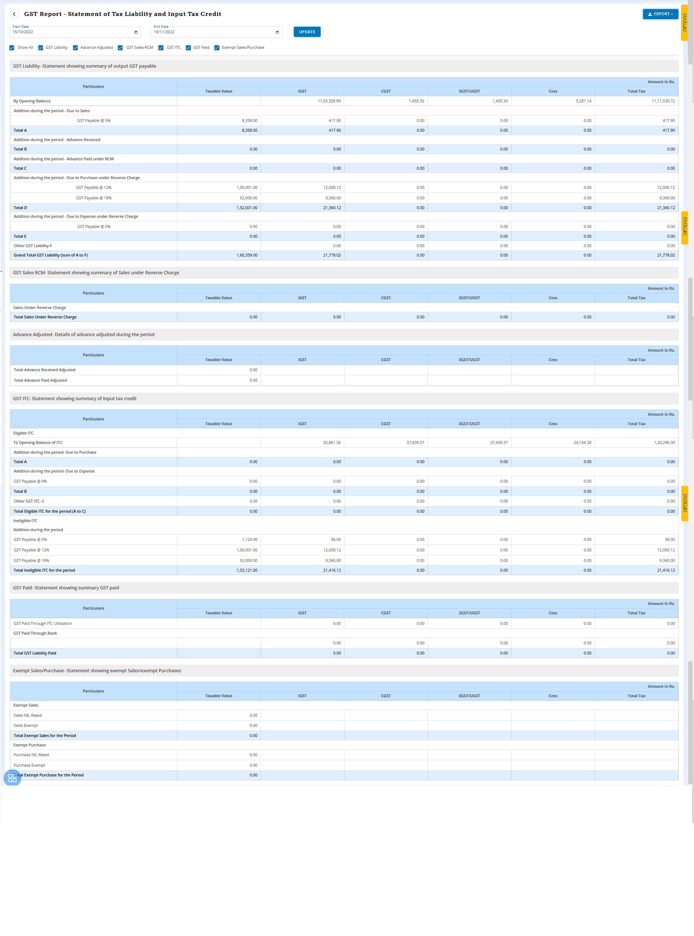Click 'Total Advance Paid Adjusted' row
This screenshot has width=694, height=936.
tap(344, 381)
